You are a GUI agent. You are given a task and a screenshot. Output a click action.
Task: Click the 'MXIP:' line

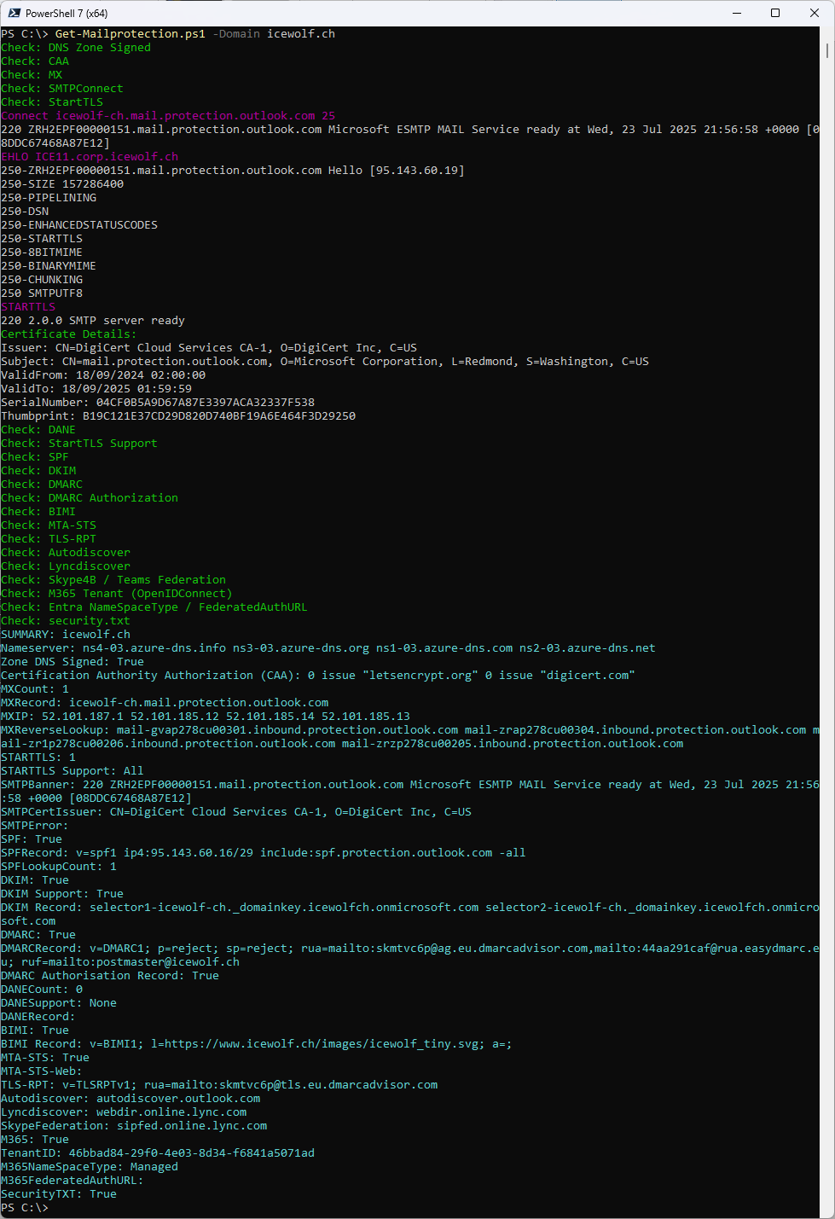point(206,717)
